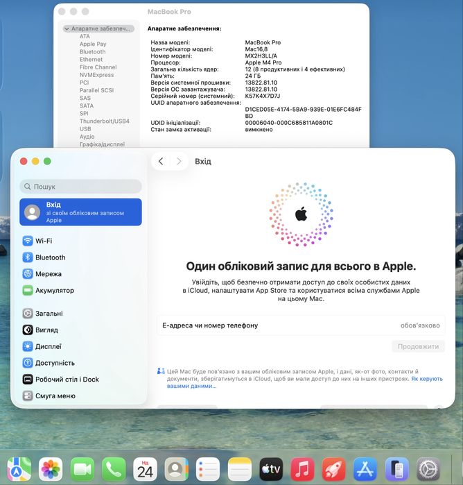Go back with the left chevron
Viewport: 463px width, 485px height.
click(x=161, y=161)
